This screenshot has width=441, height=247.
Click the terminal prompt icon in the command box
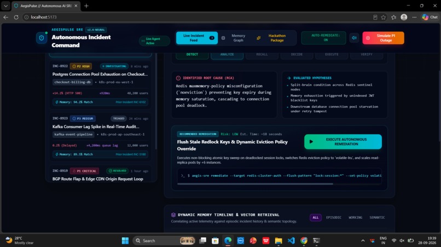[183, 176]
